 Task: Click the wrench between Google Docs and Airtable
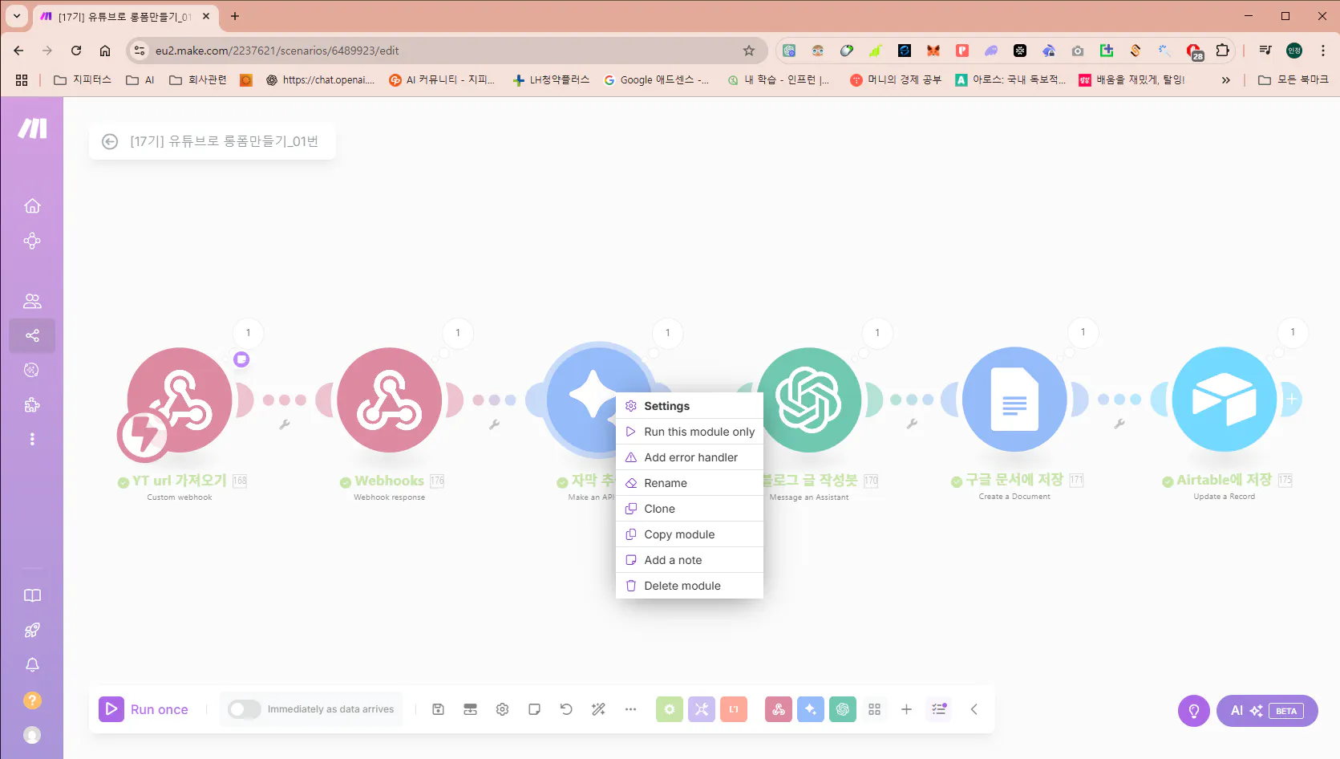pyautogui.click(x=1119, y=424)
